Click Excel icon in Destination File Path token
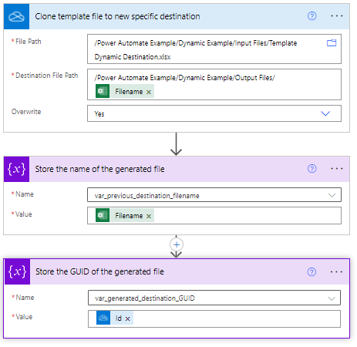 (x=103, y=91)
